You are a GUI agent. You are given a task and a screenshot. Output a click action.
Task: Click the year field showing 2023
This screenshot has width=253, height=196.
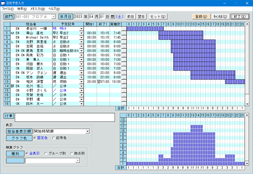coord(78,17)
